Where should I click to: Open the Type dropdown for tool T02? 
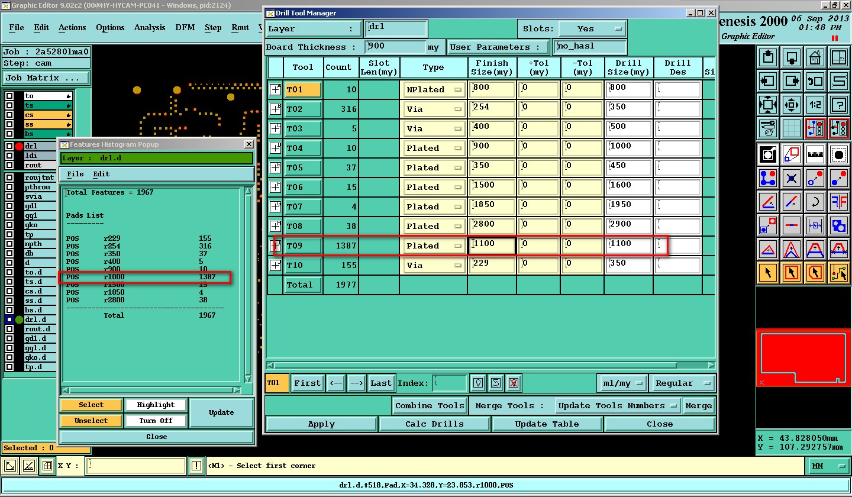pos(433,109)
